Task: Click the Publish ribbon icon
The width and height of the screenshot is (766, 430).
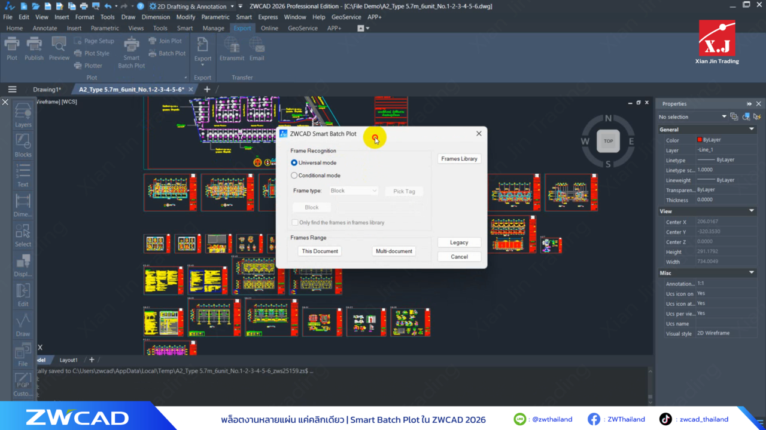Action: tap(34, 49)
